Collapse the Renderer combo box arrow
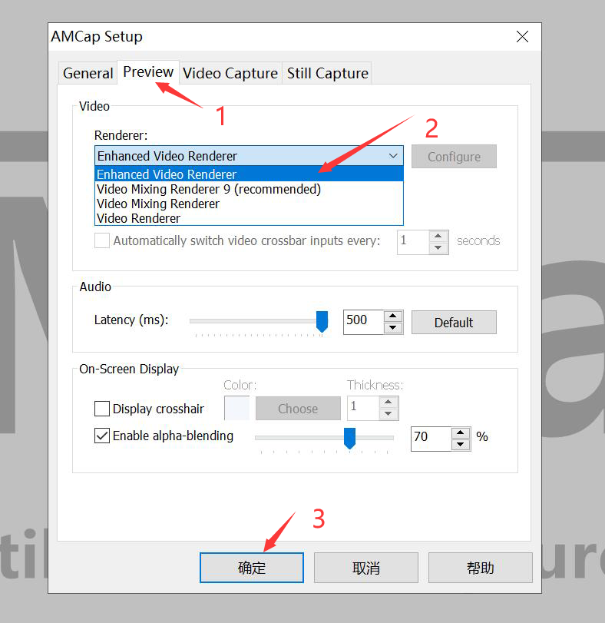This screenshot has width=605, height=623. click(393, 156)
